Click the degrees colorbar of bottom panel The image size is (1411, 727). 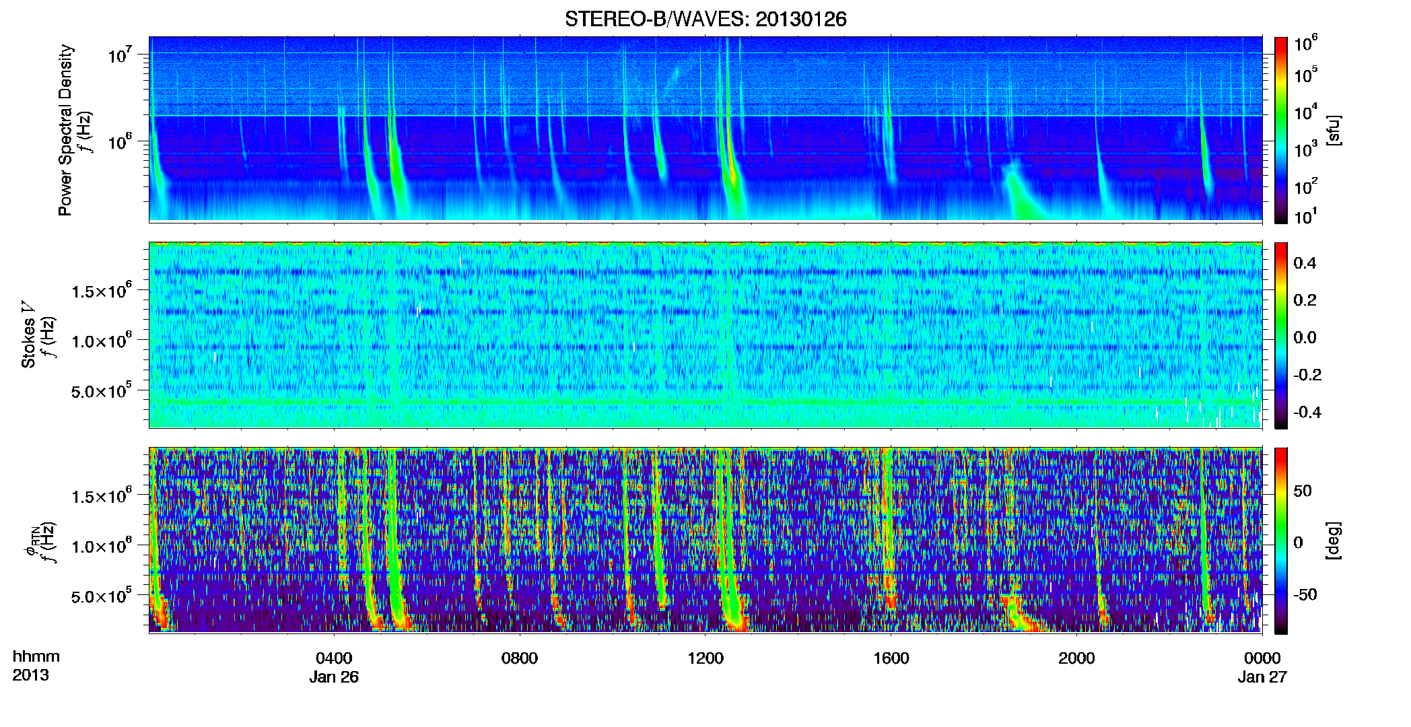click(x=1280, y=541)
